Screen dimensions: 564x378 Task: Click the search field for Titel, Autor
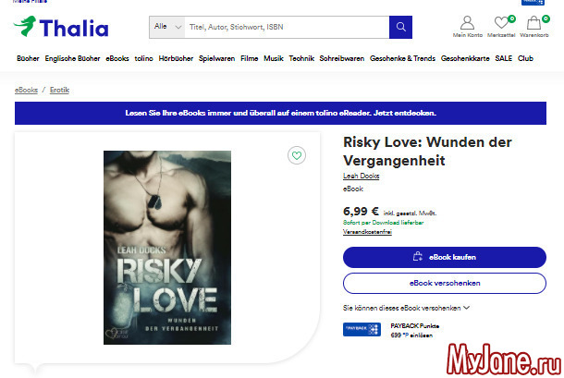(x=287, y=27)
